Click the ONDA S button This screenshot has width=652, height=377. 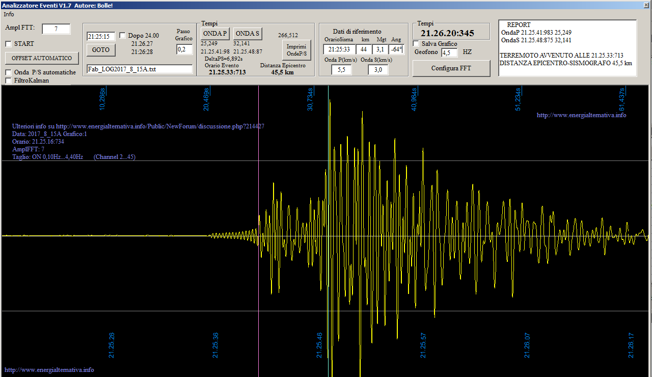point(248,34)
